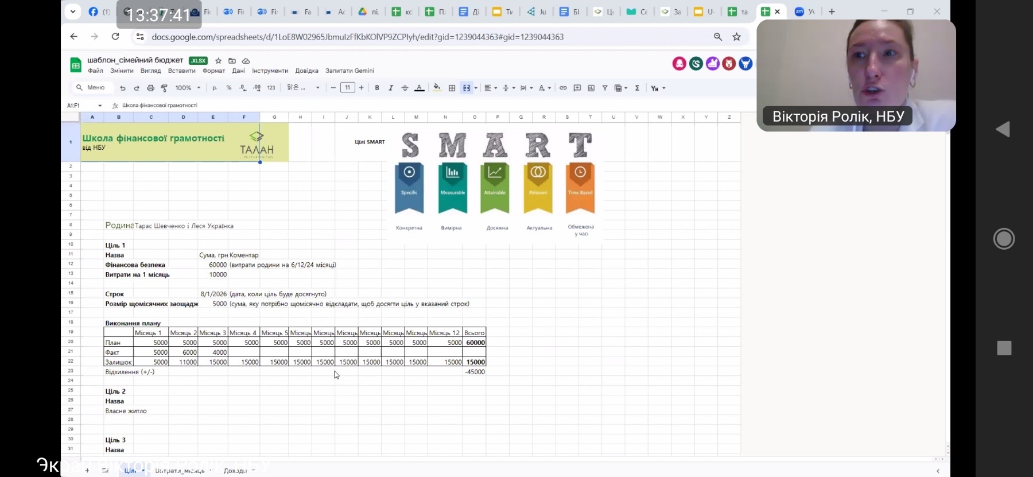Expand the font family dropdown

tap(304, 88)
